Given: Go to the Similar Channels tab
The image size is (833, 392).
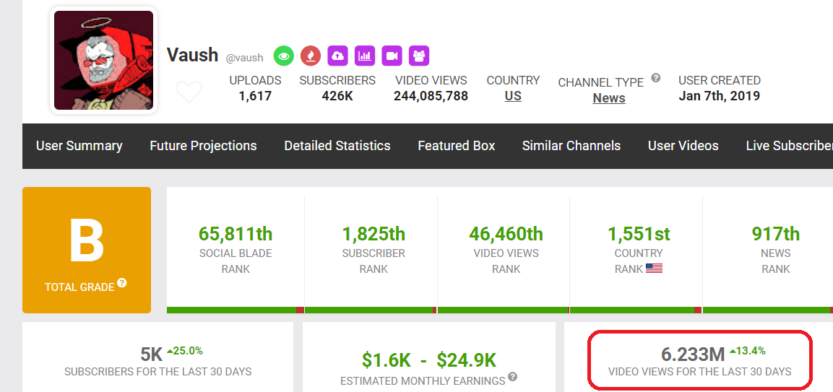Looking at the screenshot, I should 571,146.
